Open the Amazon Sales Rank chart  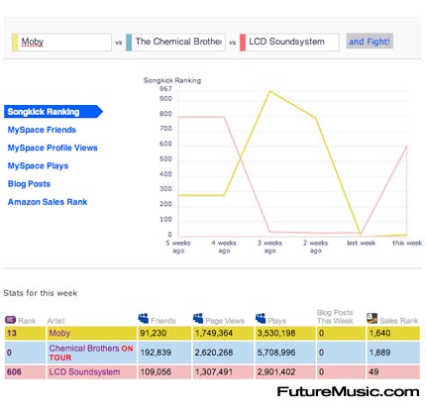pyautogui.click(x=48, y=202)
